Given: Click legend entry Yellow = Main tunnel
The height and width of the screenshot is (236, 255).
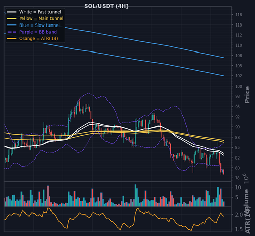Looking at the screenshot, I should [x=41, y=18].
